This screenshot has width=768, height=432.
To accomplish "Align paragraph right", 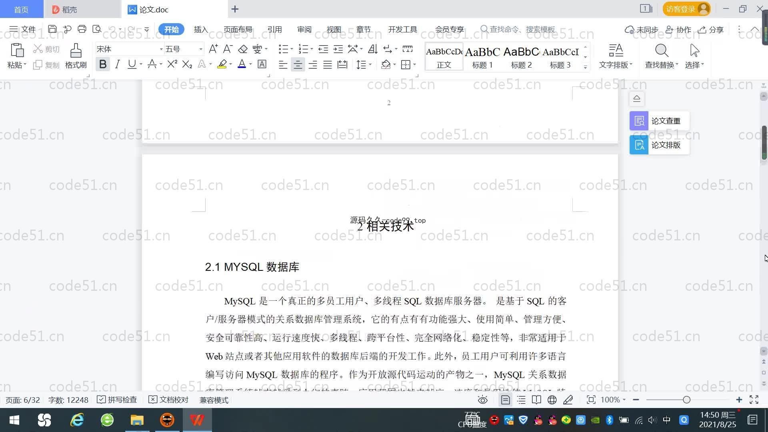I will [x=313, y=64].
